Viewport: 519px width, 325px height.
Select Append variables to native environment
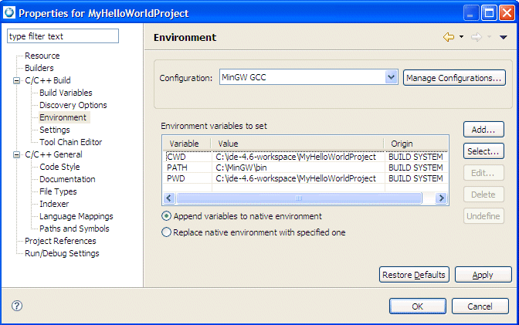point(166,216)
